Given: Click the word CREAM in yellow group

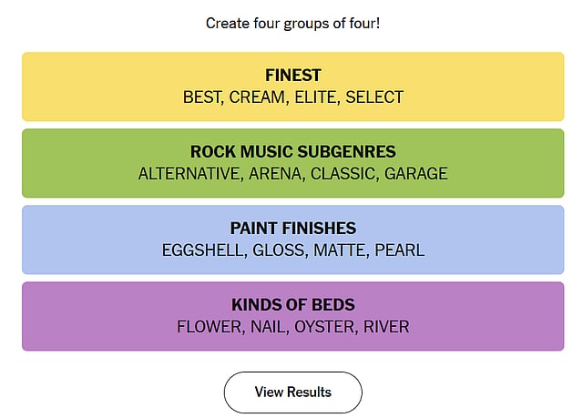Looking at the screenshot, I should point(258,97).
